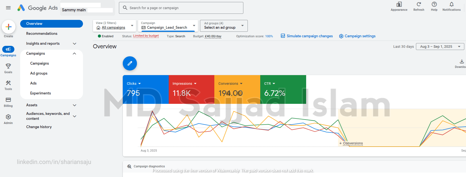The width and height of the screenshot is (466, 177).
Task: Open the date range Aug 3 – Sep 1 dropdown
Action: coord(440,46)
